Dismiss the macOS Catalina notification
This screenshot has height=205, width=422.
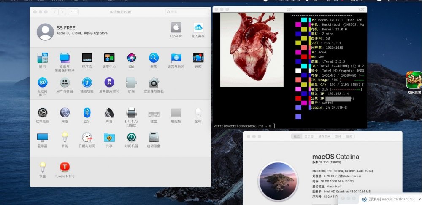pos(419,199)
